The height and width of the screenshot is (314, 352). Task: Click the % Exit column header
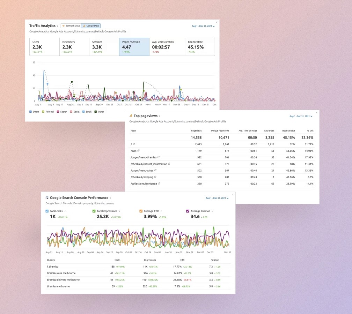point(310,131)
